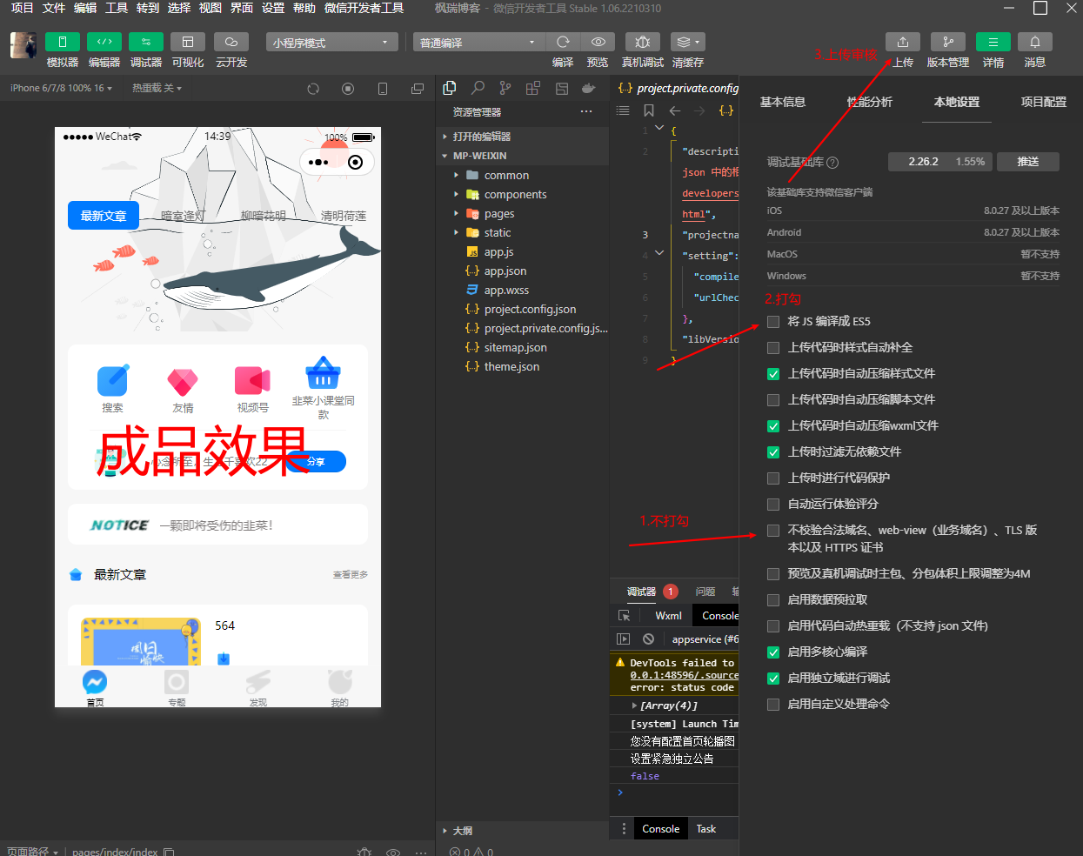
Task: Toggle the simulator (模拟器) panel button
Action: click(63, 42)
